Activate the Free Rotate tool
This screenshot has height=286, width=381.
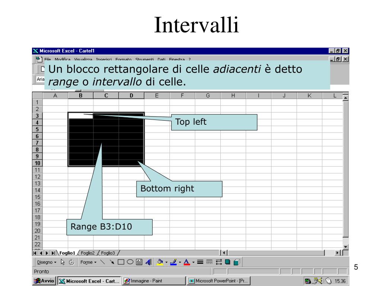point(71,262)
